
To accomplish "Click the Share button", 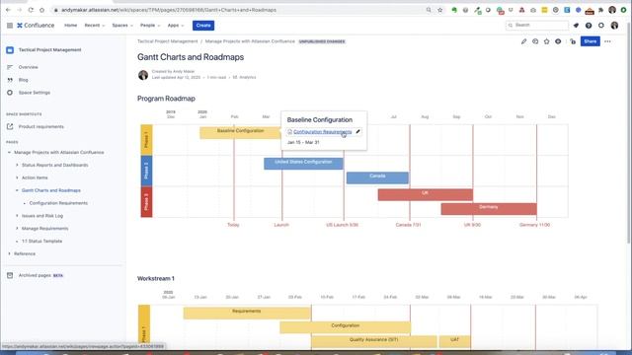I will pyautogui.click(x=591, y=41).
